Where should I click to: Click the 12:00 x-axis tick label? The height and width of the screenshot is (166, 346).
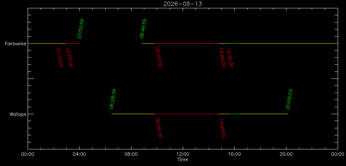click(183, 154)
